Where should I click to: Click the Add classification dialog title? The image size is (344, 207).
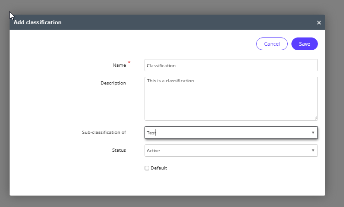coord(38,22)
